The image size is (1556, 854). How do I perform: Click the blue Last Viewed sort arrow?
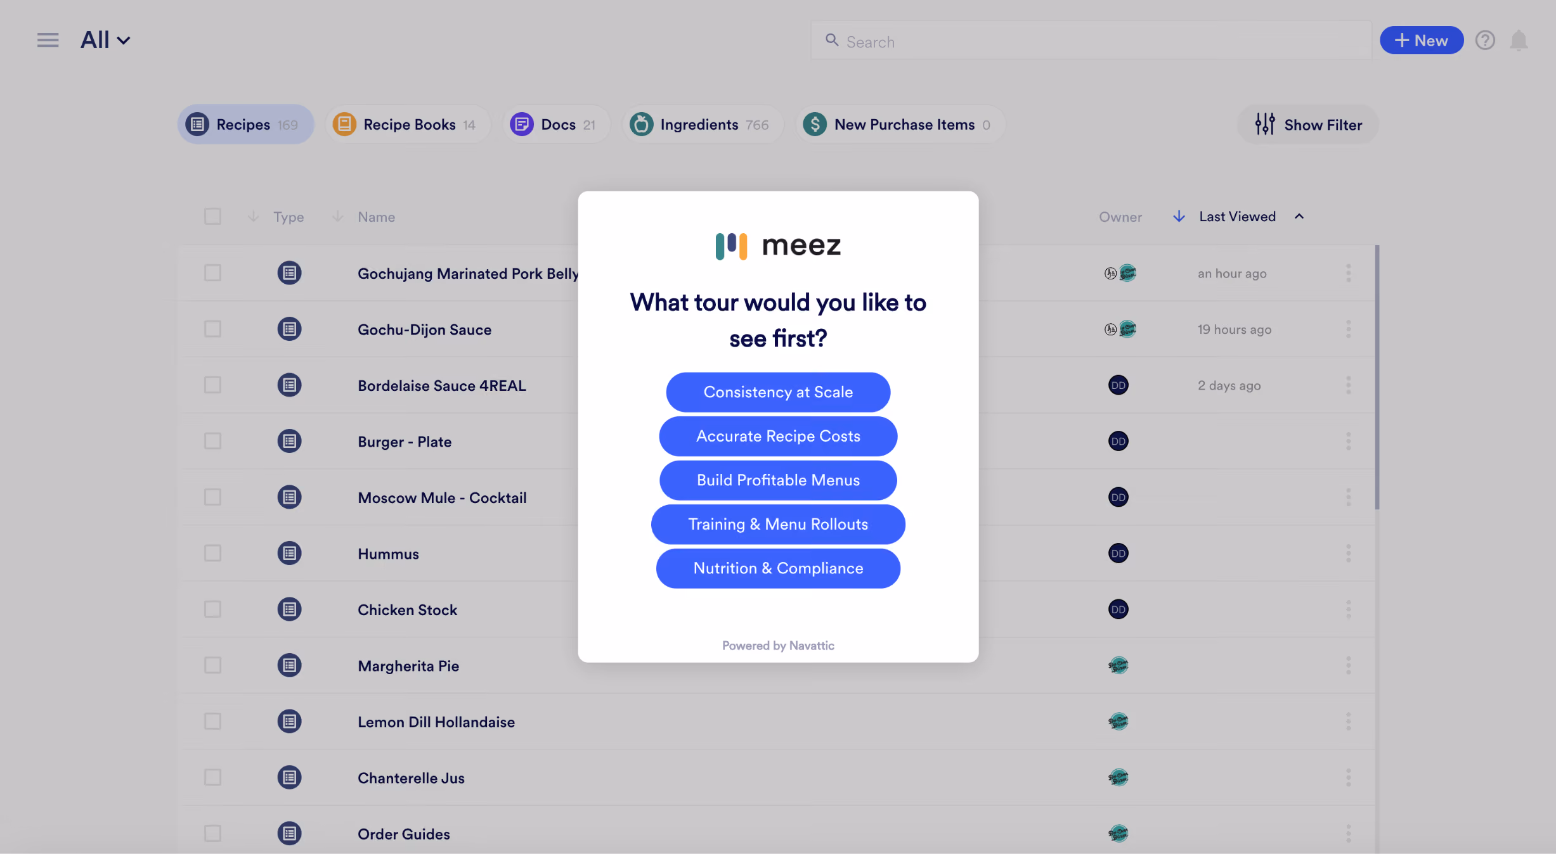point(1179,217)
